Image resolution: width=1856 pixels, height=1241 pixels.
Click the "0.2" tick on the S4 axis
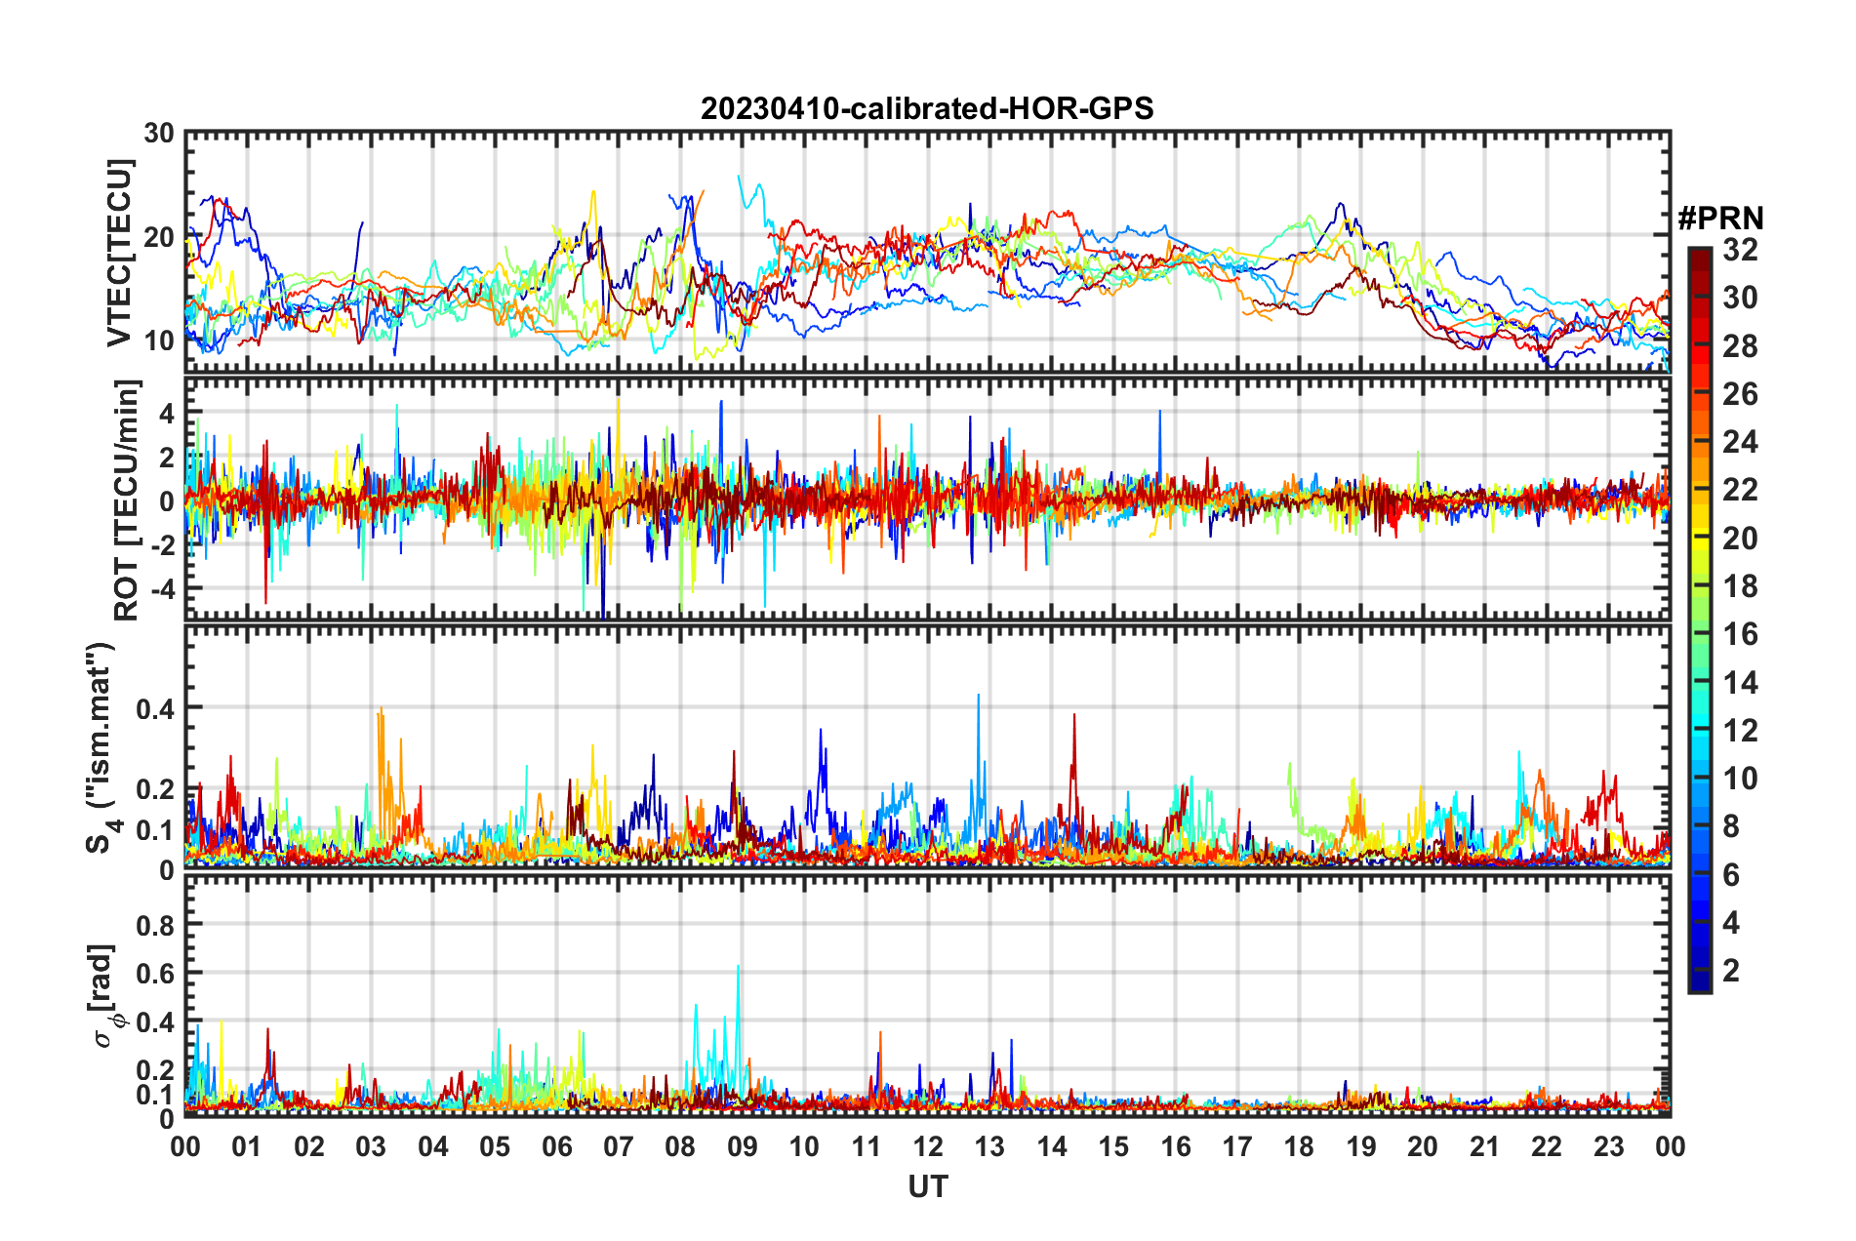click(x=155, y=788)
